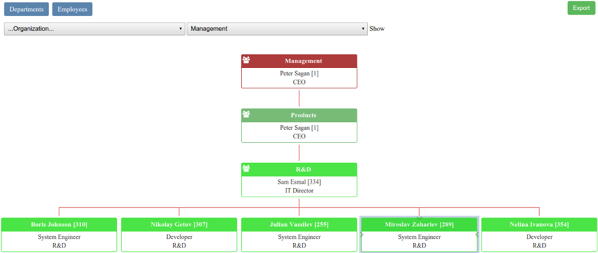Screen dimensions: 598x253
Task: Click CEO title in Products node
Action: [x=299, y=136]
